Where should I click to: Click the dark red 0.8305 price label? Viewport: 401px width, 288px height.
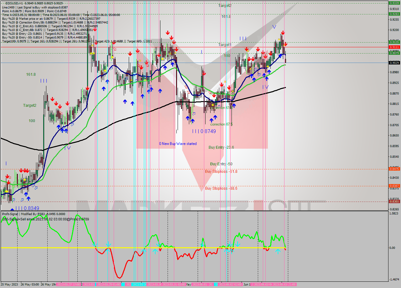click(394, 201)
